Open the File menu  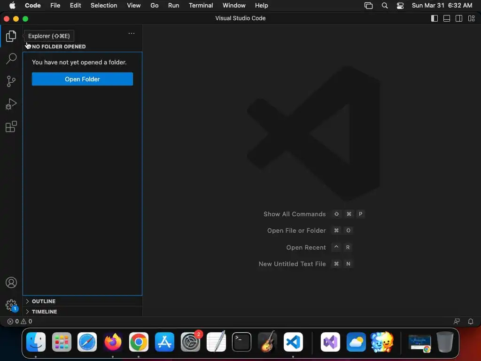(55, 6)
